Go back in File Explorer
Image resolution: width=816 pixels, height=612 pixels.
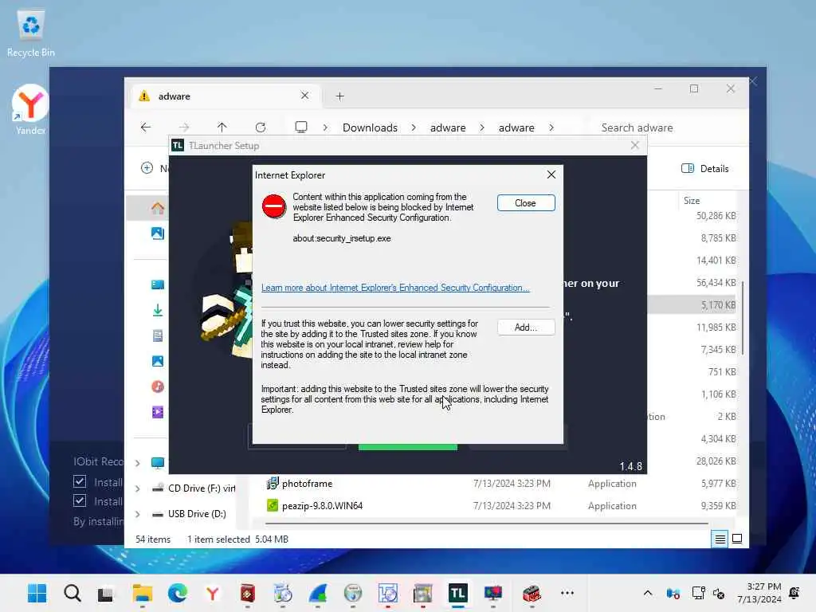click(x=146, y=127)
